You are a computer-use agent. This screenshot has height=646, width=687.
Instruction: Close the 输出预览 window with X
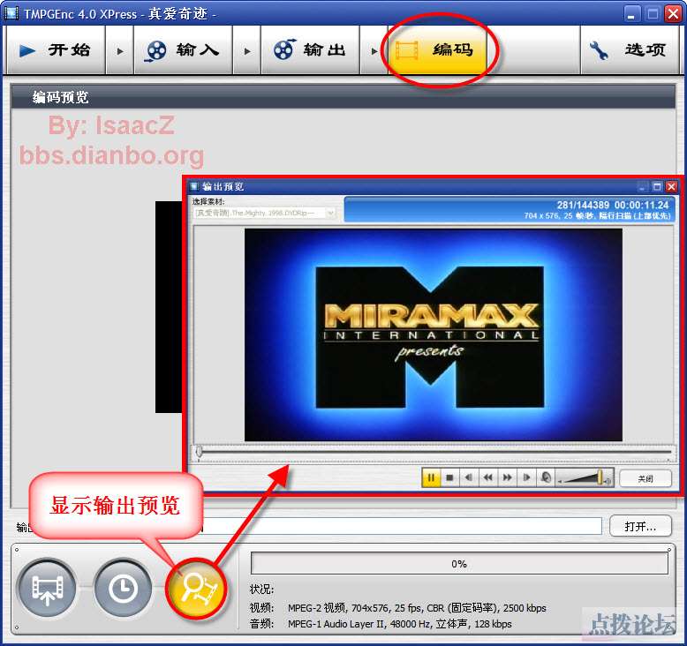[671, 187]
